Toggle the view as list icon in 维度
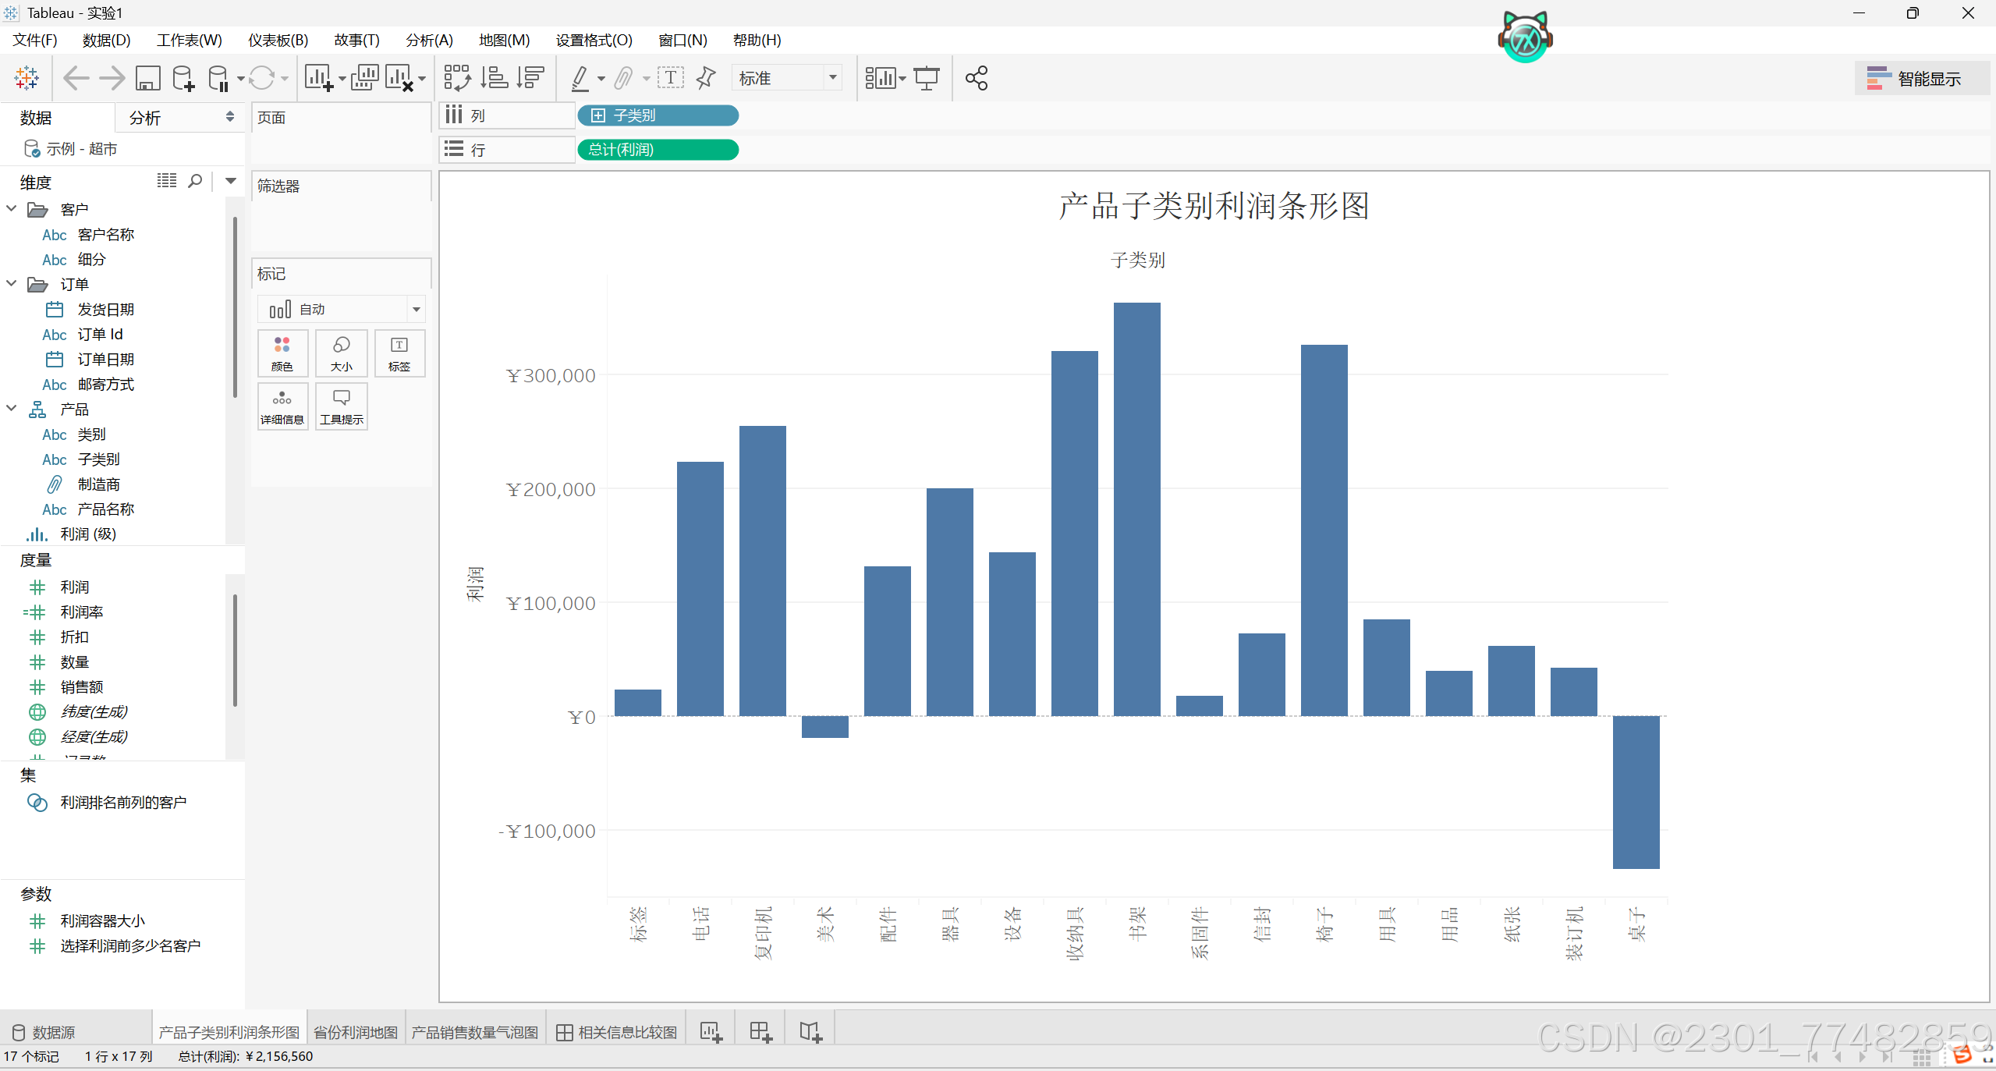This screenshot has height=1071, width=1996. click(167, 181)
